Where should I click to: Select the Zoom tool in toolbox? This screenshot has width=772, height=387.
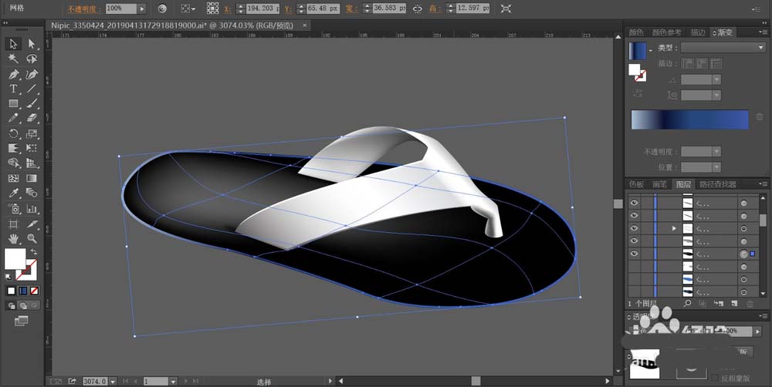click(32, 239)
